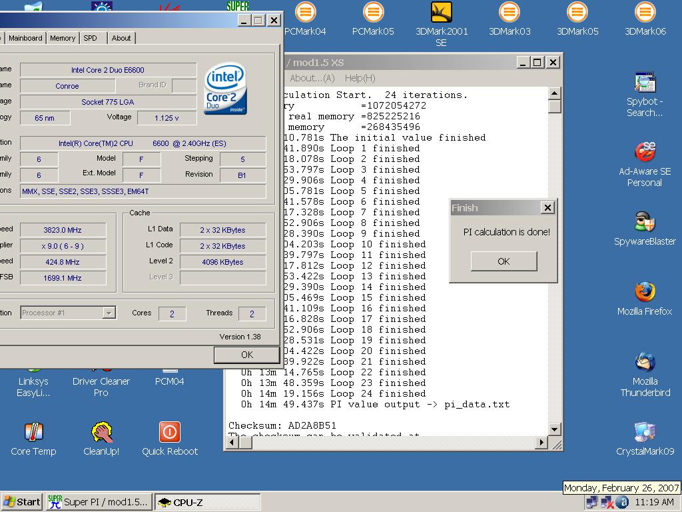Screen dimensions: 682x512
Task: Open CleanUp! desktop icon
Action: 101,439
